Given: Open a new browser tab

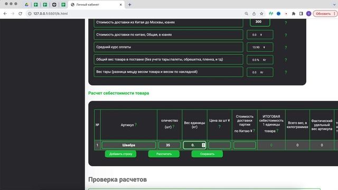Looking at the screenshot, I should tap(129, 5).
